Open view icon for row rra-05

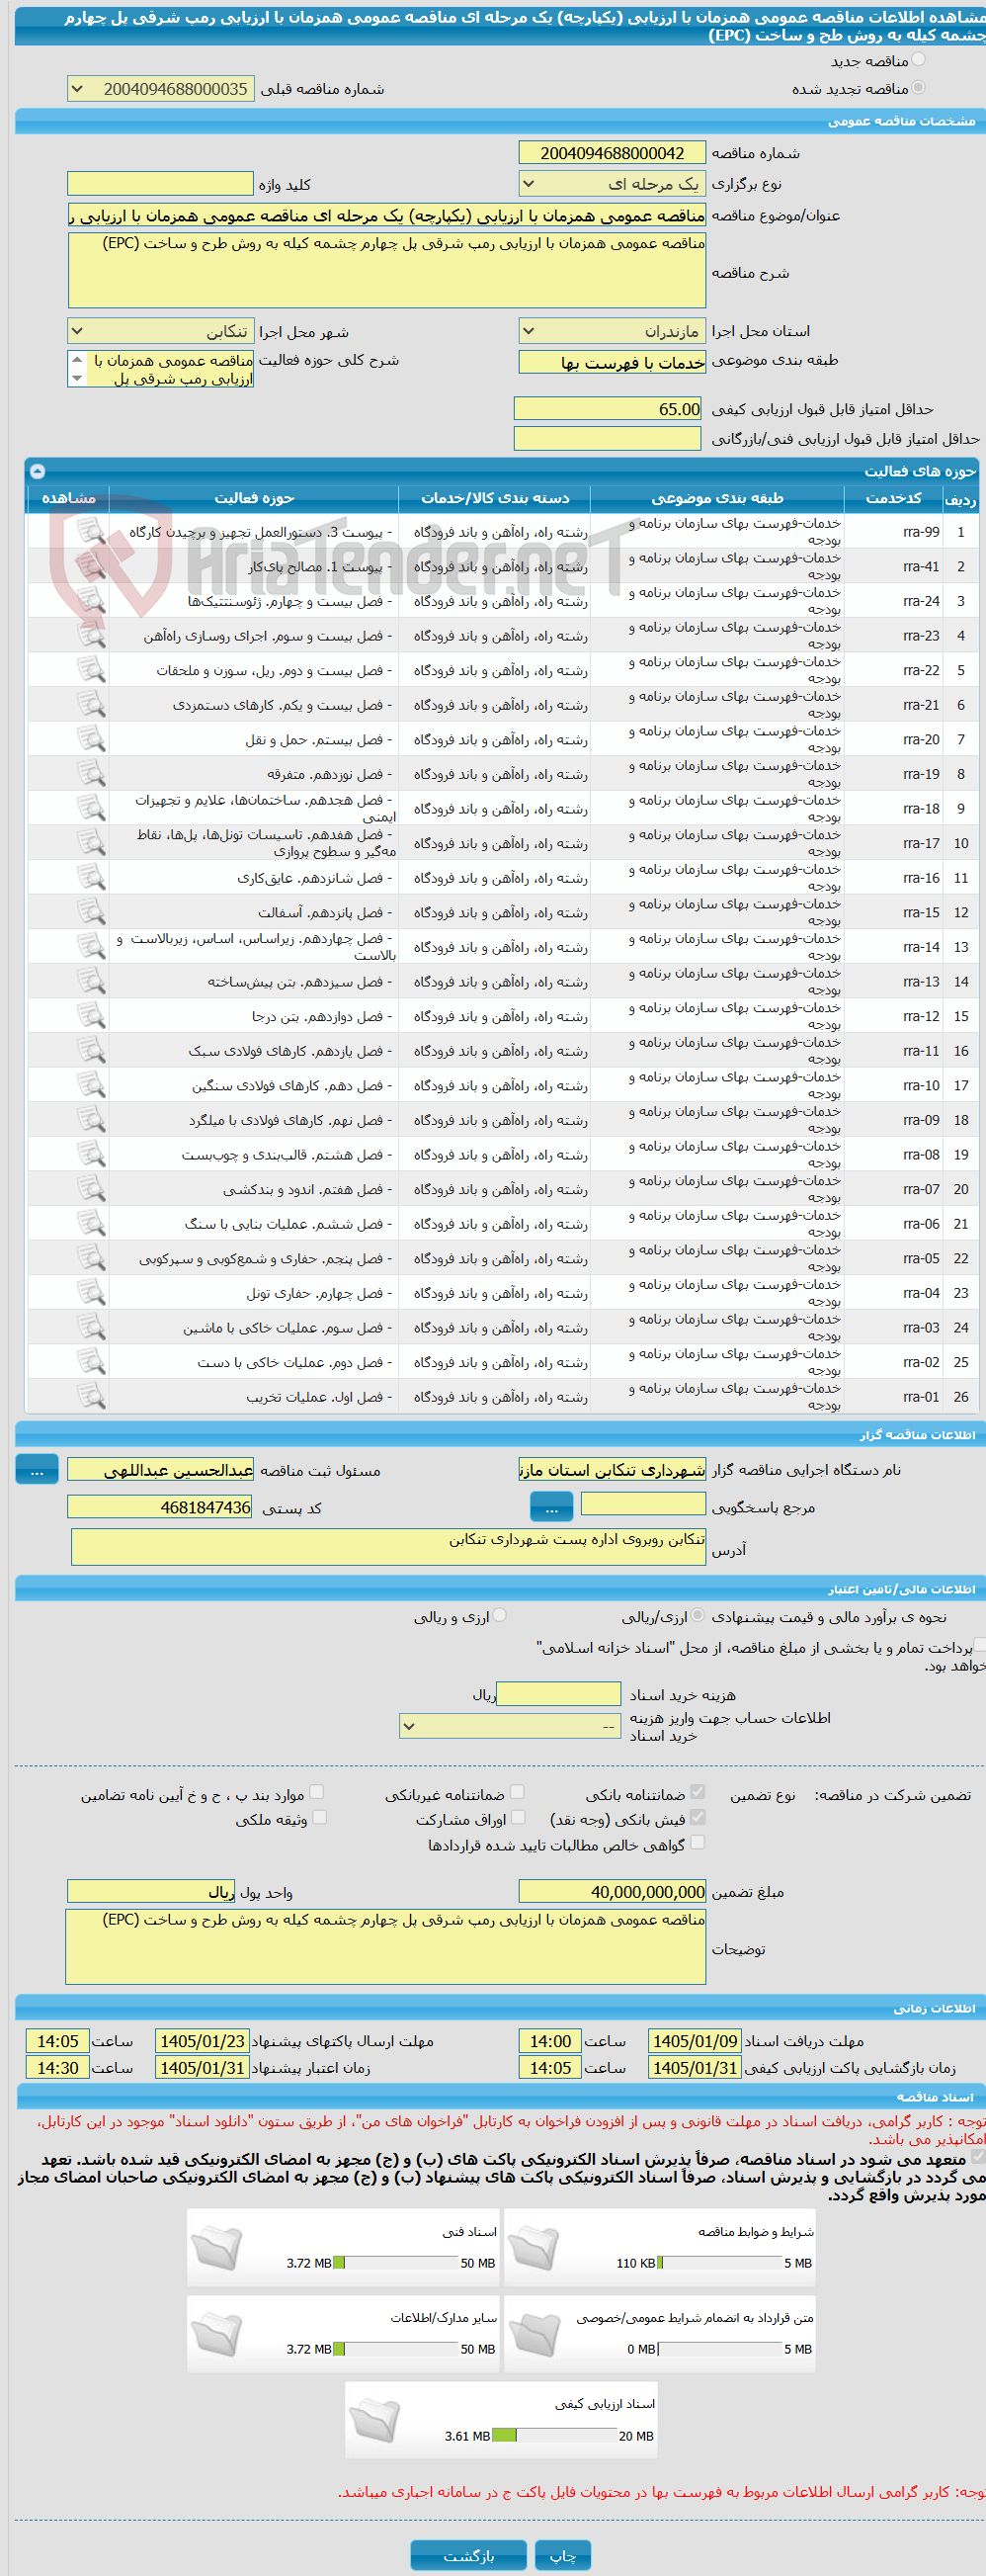[x=91, y=1258]
